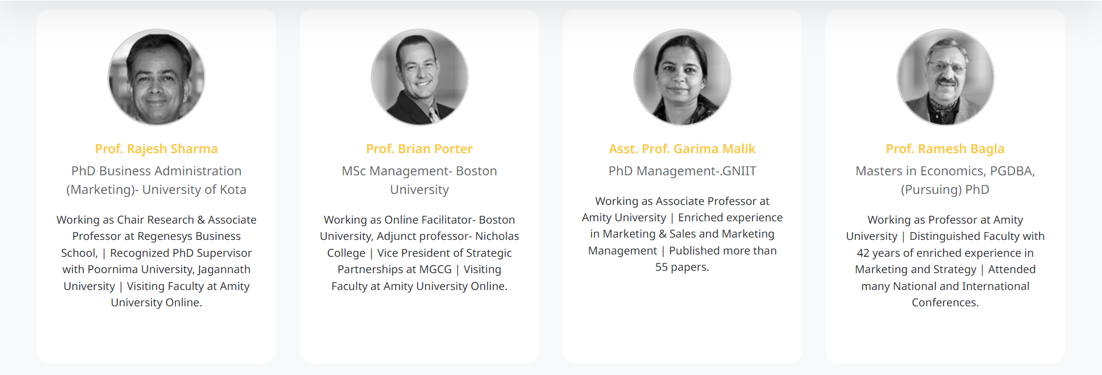Screen dimensions: 1102x375
Task: Click the Prof. Ramesh Bagla name heading
Action: [x=945, y=149]
